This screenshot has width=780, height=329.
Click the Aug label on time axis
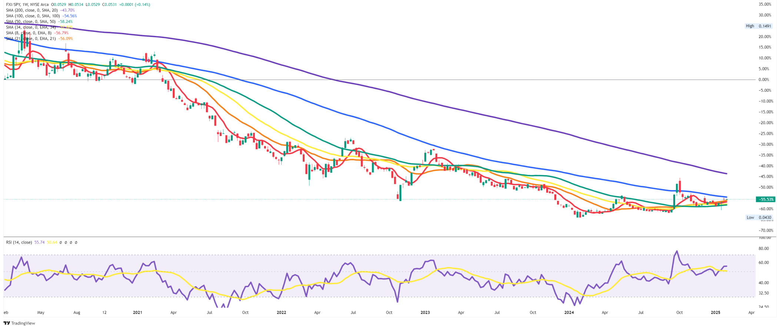77,313
